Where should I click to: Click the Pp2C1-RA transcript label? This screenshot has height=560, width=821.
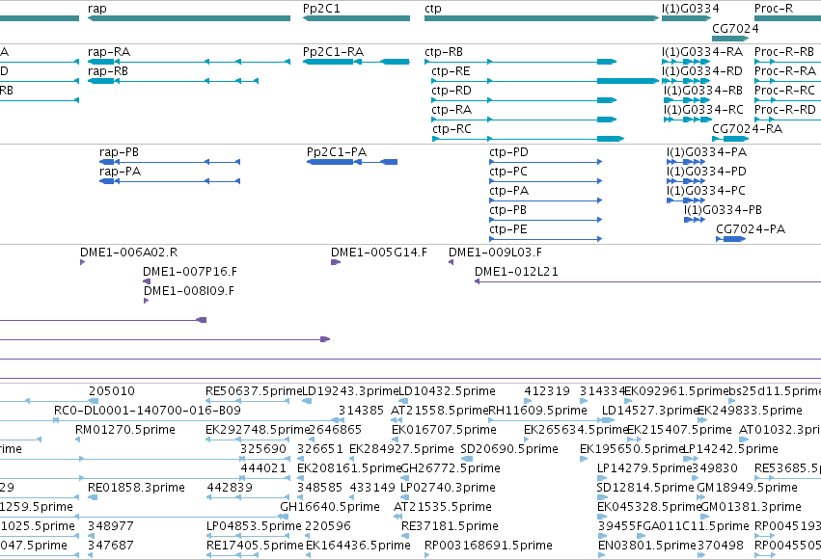coord(334,52)
